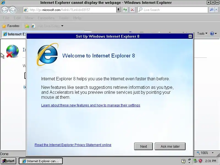Expand the address bar history dropdown
Image resolution: width=220 pixels, height=165 pixels.
coord(119,10)
